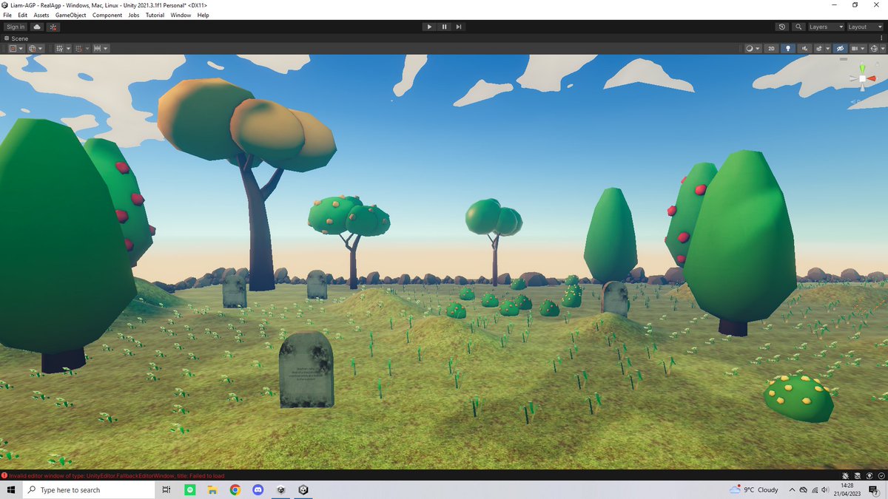This screenshot has width=888, height=499.
Task: Select the Tool Handle Position pivot icon
Action: pyautogui.click(x=13, y=48)
